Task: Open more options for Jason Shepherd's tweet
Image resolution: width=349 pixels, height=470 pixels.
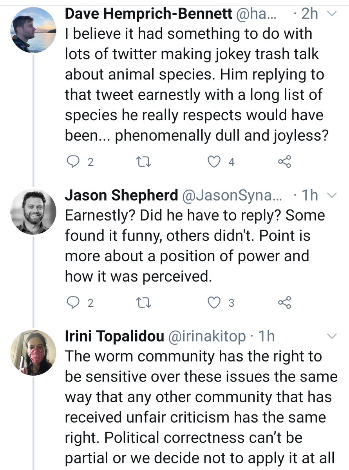Action: point(332,195)
